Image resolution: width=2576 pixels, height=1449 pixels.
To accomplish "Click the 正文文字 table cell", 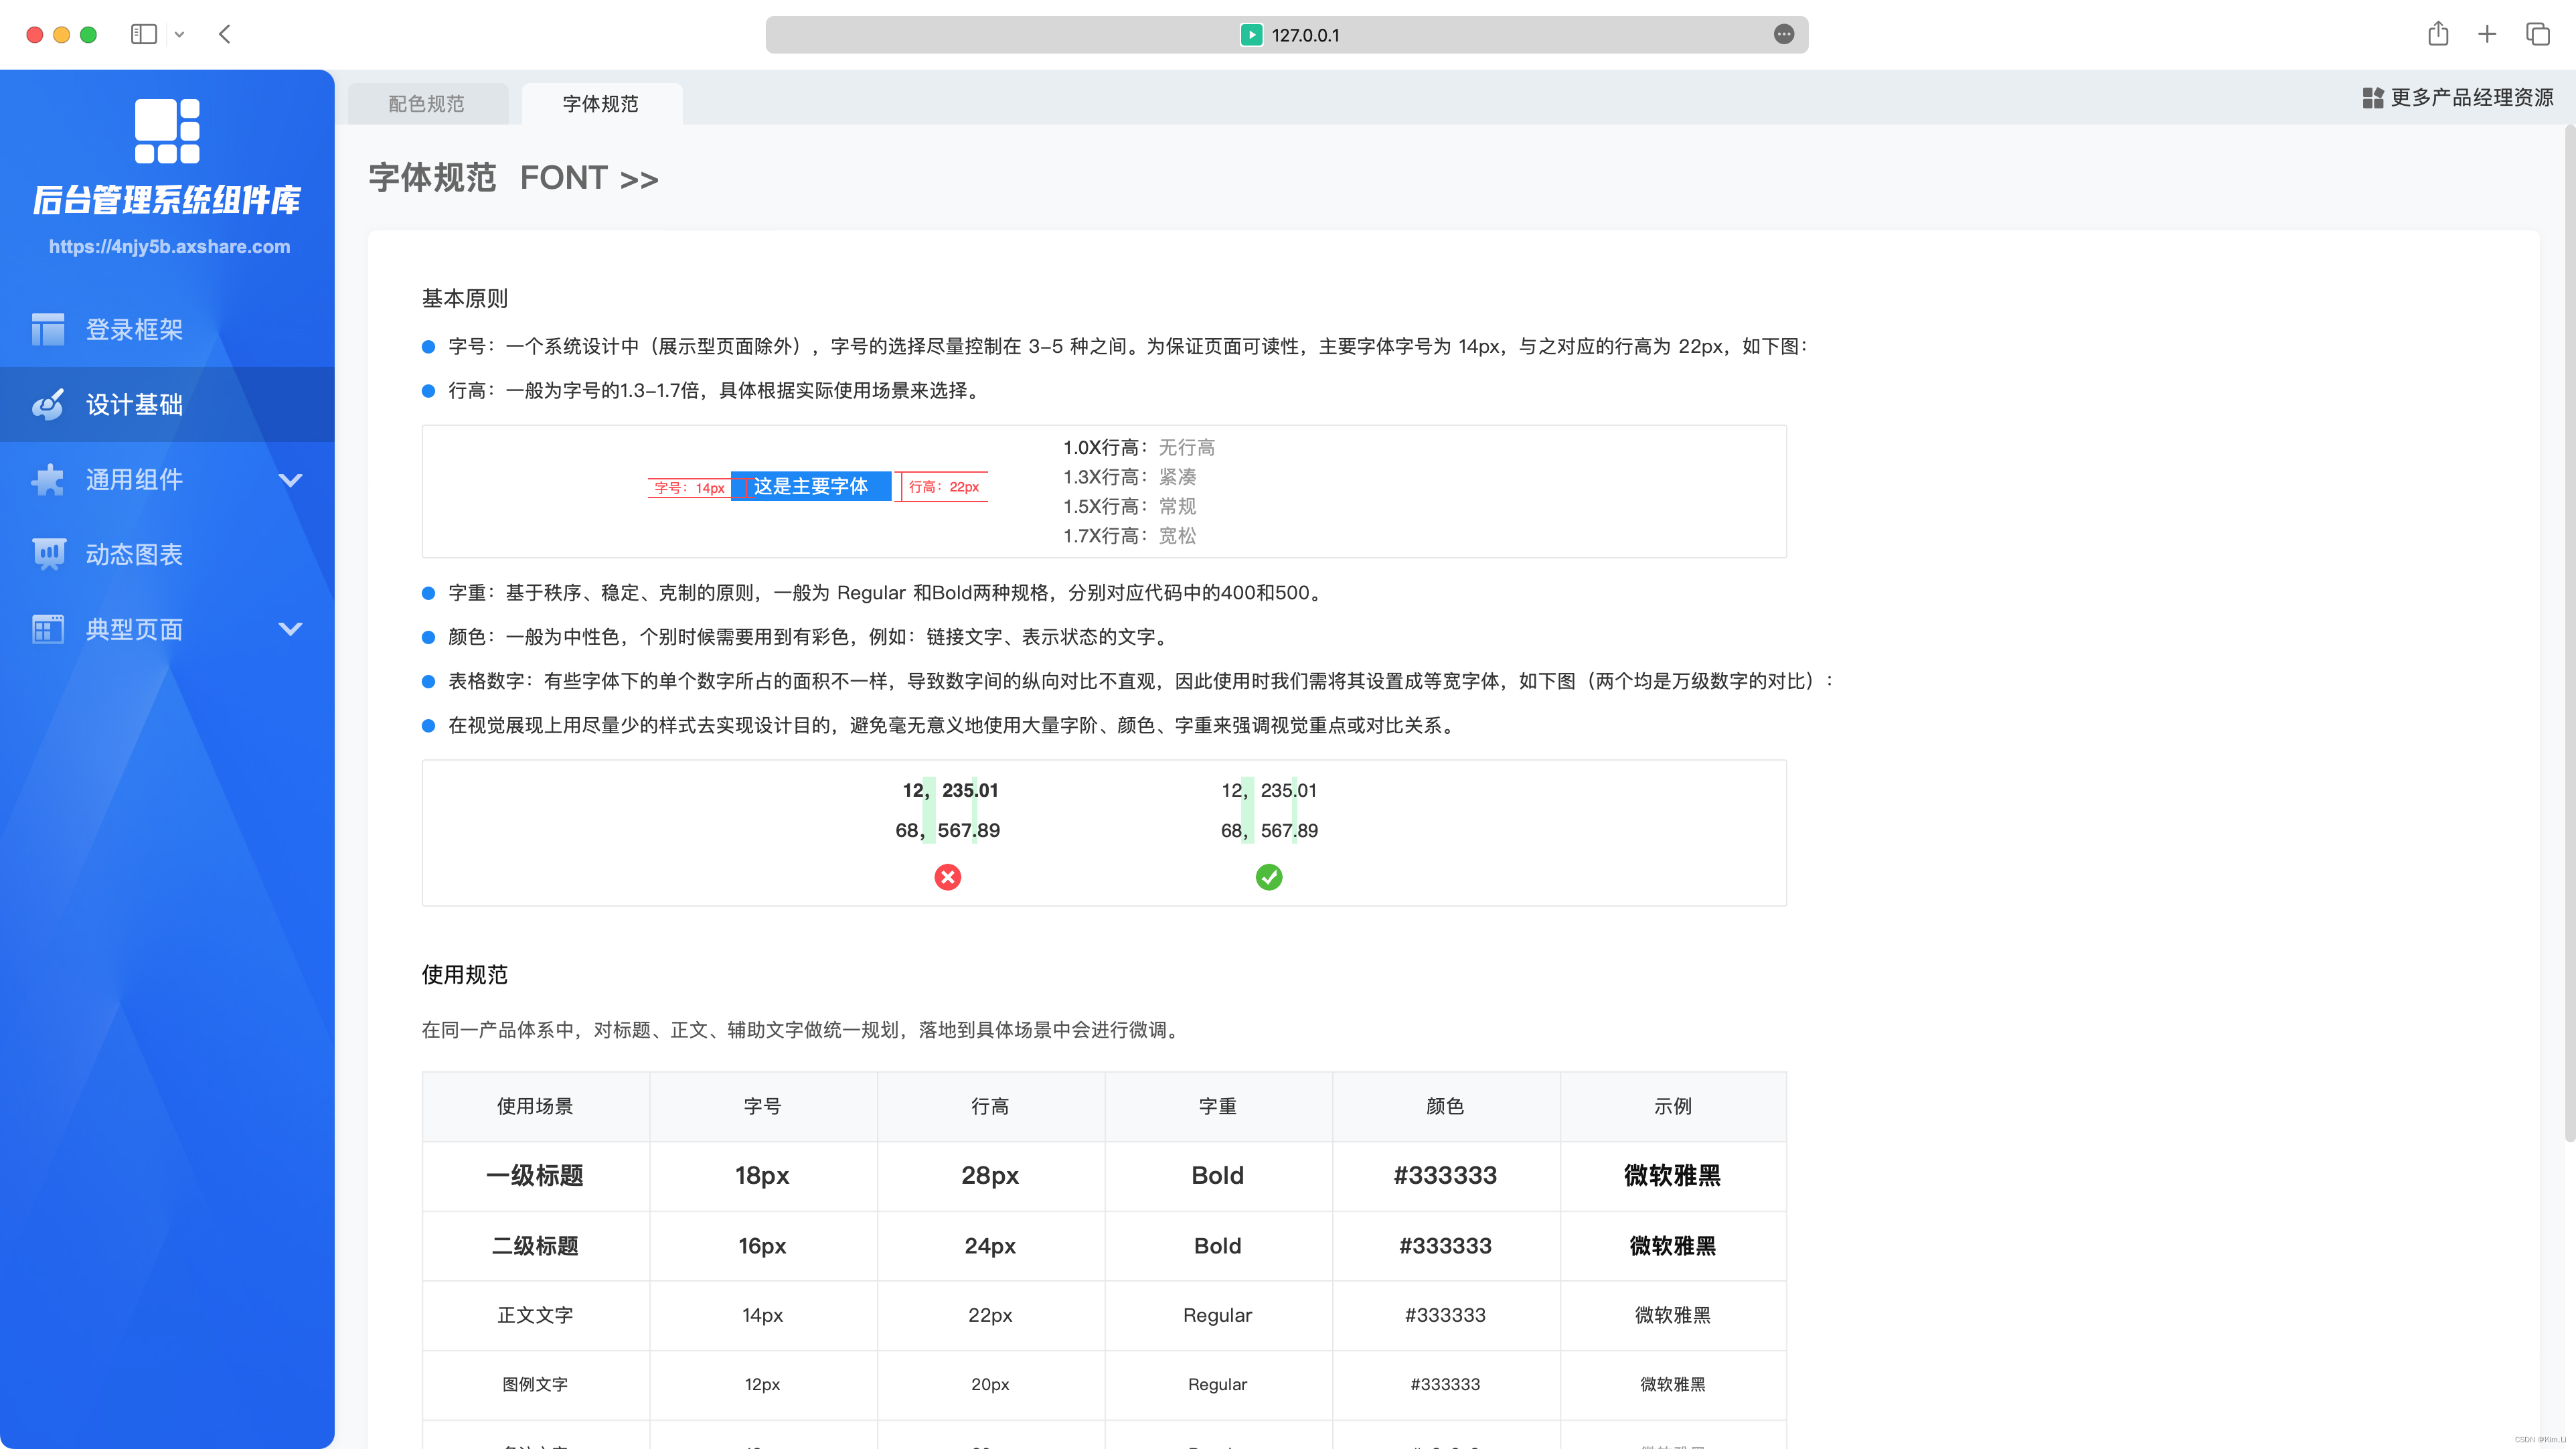I will [x=536, y=1315].
